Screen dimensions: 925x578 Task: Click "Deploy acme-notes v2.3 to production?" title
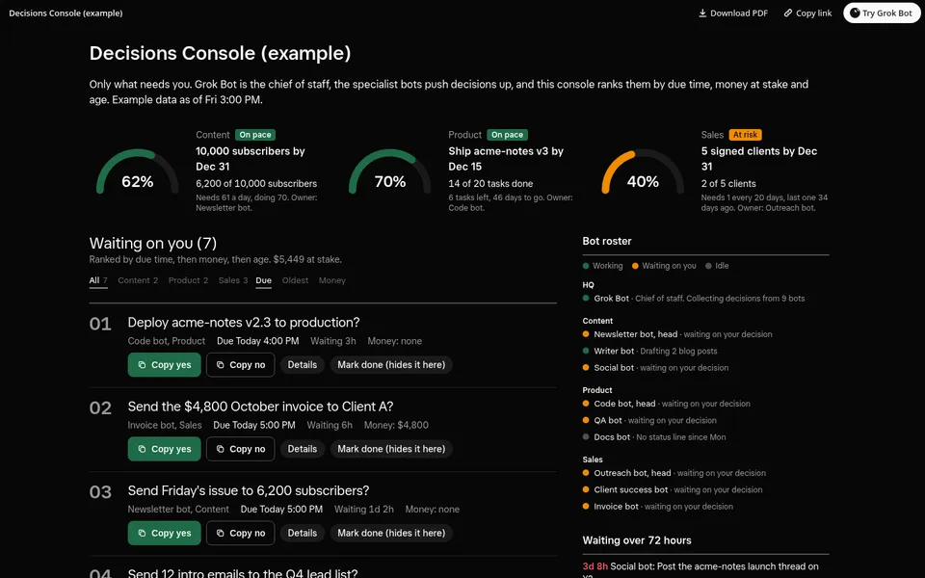(244, 323)
